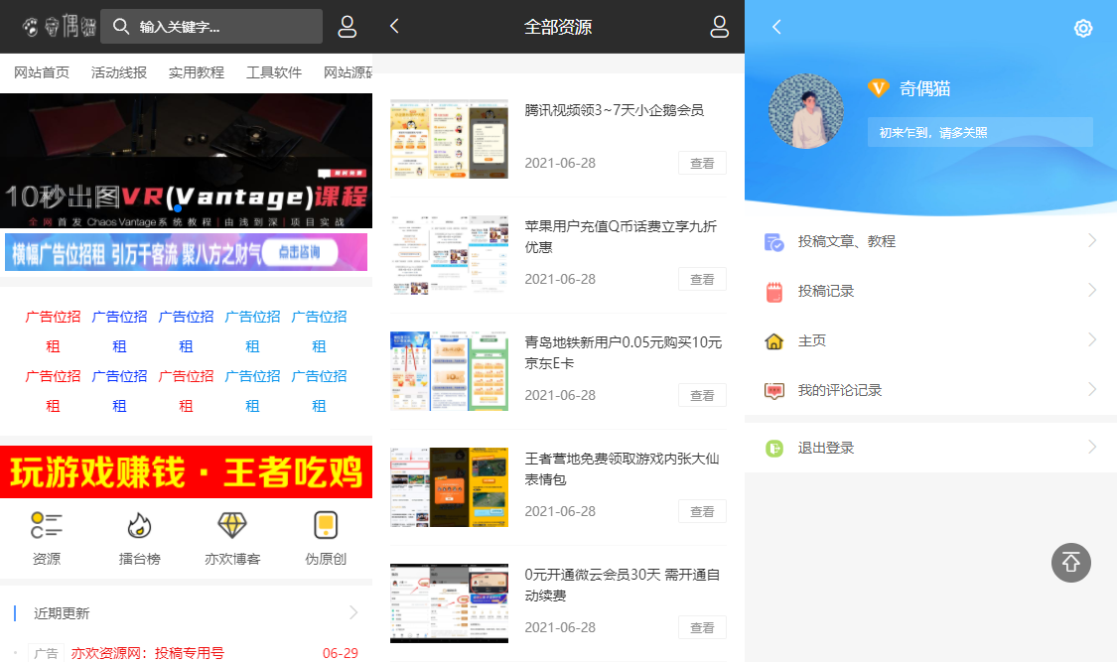Open thumbnail of 青岛地铁新用户 post

449,371
